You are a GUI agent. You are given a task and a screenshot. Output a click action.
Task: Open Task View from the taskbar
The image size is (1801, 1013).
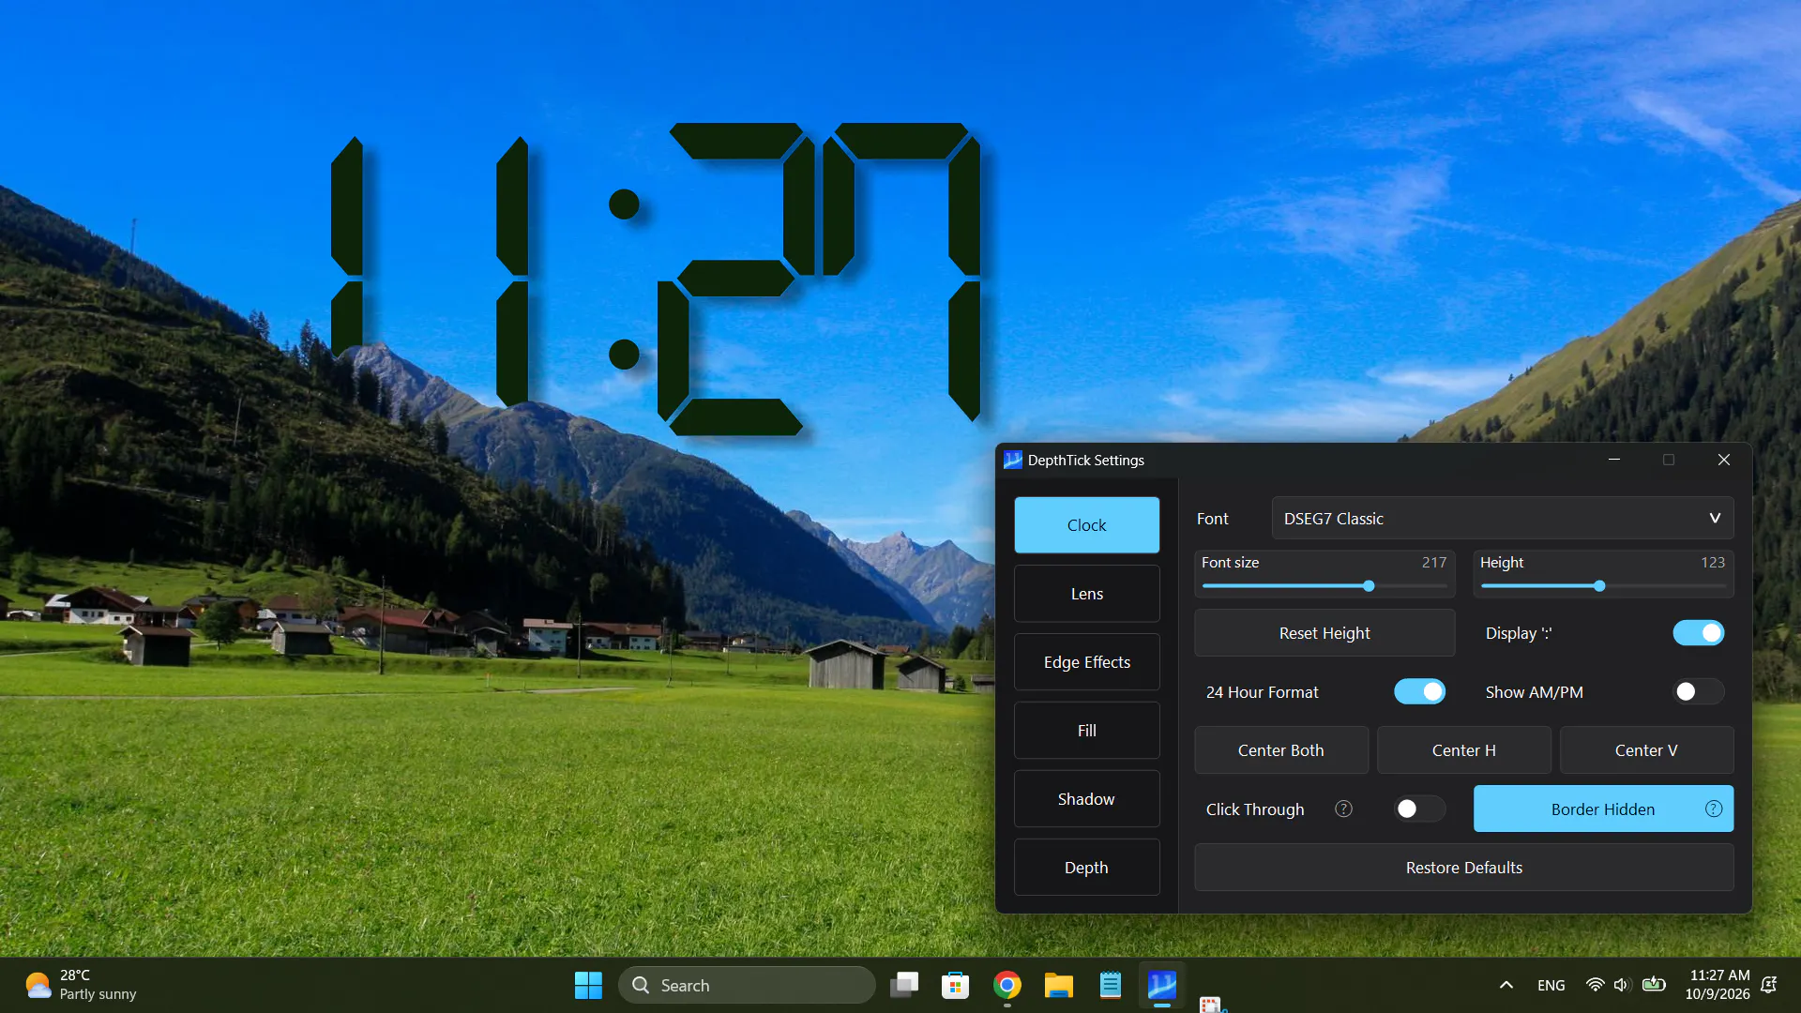(x=904, y=985)
